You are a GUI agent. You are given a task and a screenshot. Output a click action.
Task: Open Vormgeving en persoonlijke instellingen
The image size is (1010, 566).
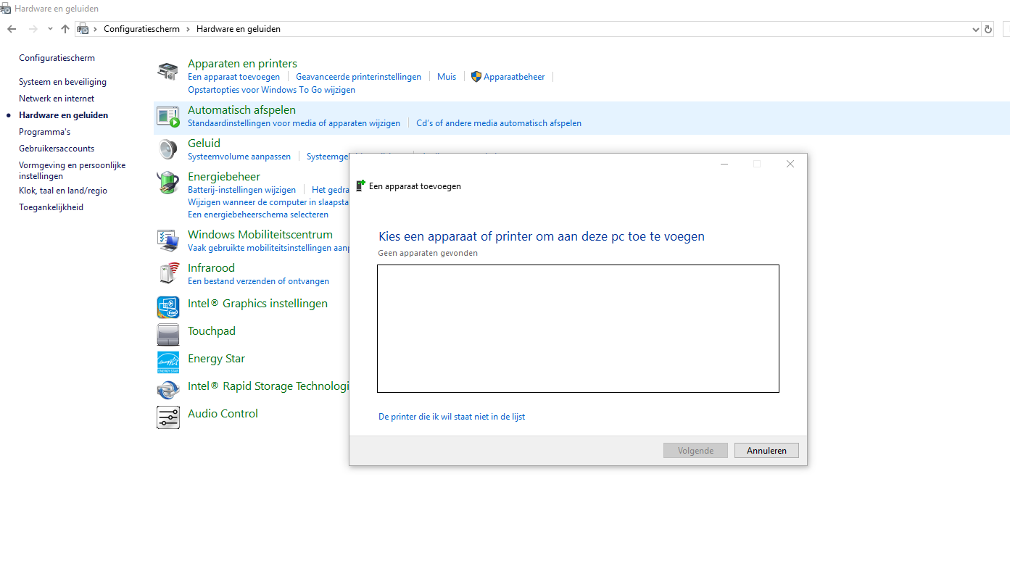pyautogui.click(x=72, y=170)
